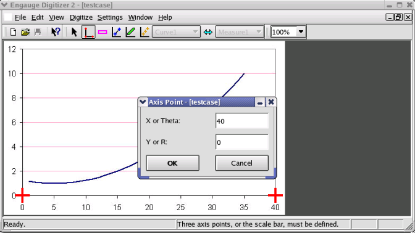This screenshot has width=415, height=233.
Task: Pick the green Segment Fill tool
Action: pyautogui.click(x=131, y=32)
